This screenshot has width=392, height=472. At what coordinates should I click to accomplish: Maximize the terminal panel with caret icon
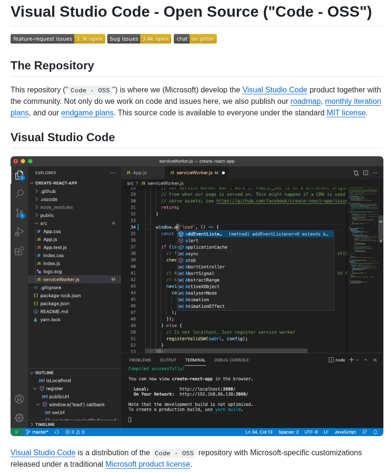(366, 360)
